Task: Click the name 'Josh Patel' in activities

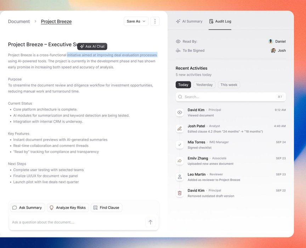Action: [x=196, y=126]
